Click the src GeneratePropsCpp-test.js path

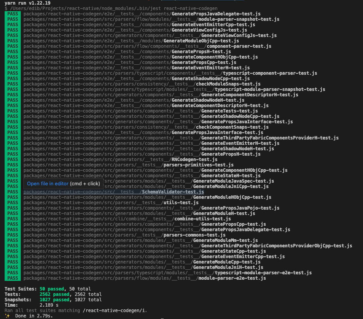pyautogui.click(x=145, y=224)
